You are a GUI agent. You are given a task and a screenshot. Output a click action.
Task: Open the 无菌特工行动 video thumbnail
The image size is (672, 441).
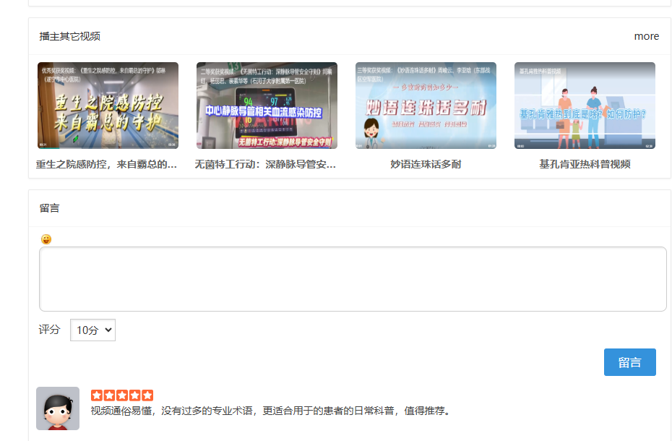click(266, 105)
